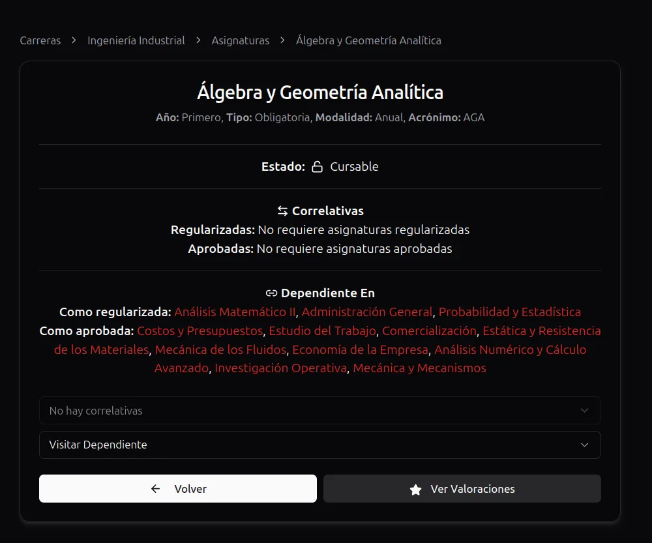The width and height of the screenshot is (652, 543).
Task: Open Análisis Matemático II link
Action: (x=235, y=312)
